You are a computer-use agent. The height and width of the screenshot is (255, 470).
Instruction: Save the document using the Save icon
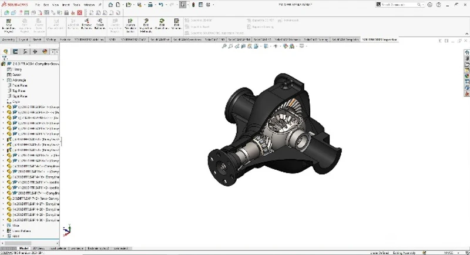pyautogui.click(x=139, y=5)
